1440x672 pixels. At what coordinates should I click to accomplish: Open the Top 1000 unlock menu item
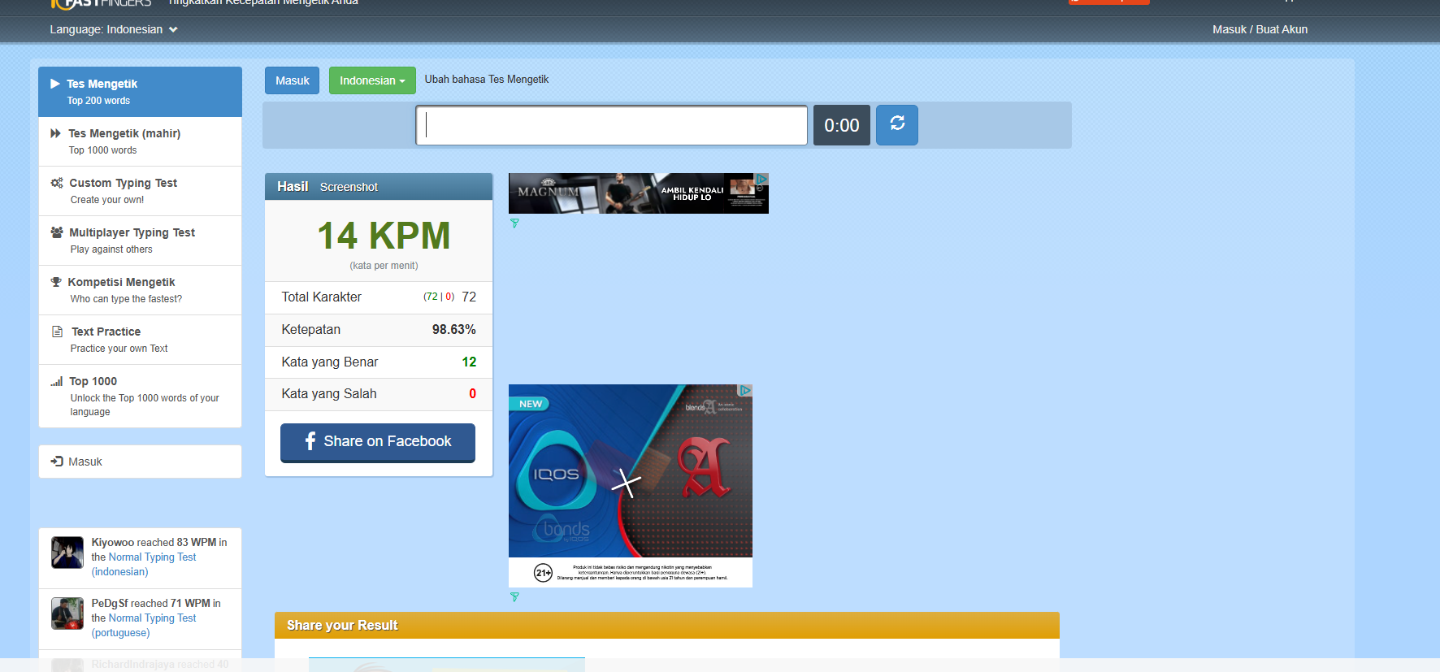[140, 396]
